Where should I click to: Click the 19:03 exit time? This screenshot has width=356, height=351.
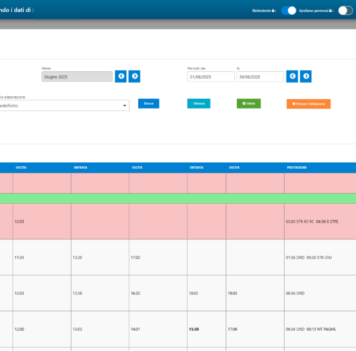click(233, 293)
